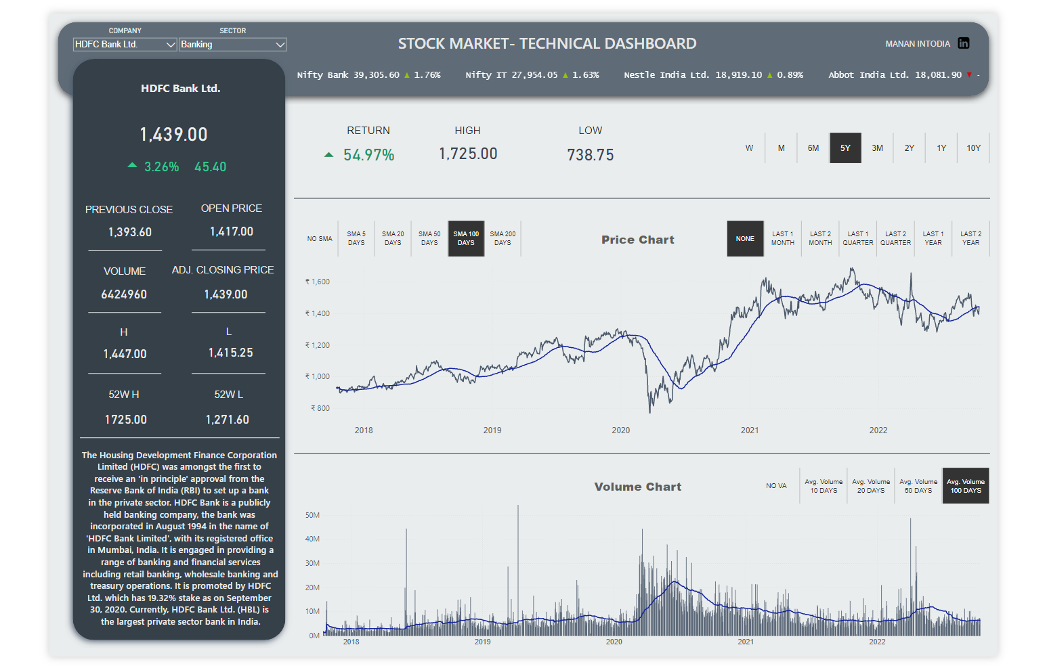1047x666 pixels.
Task: Open the Sector dropdown showing Banking
Action: tap(232, 45)
